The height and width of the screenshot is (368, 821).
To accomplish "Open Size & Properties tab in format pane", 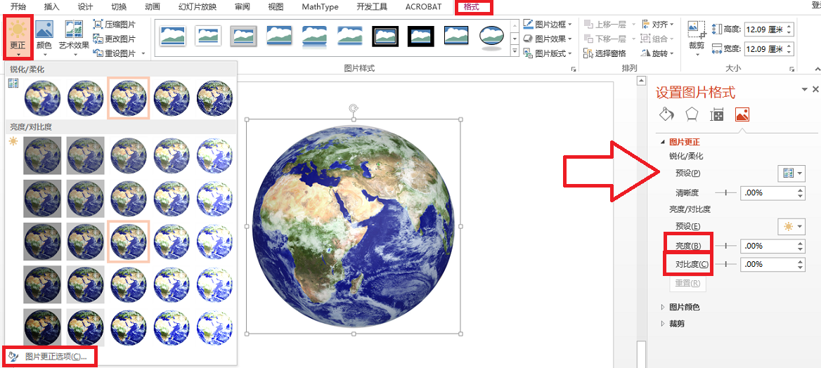I will point(717,115).
